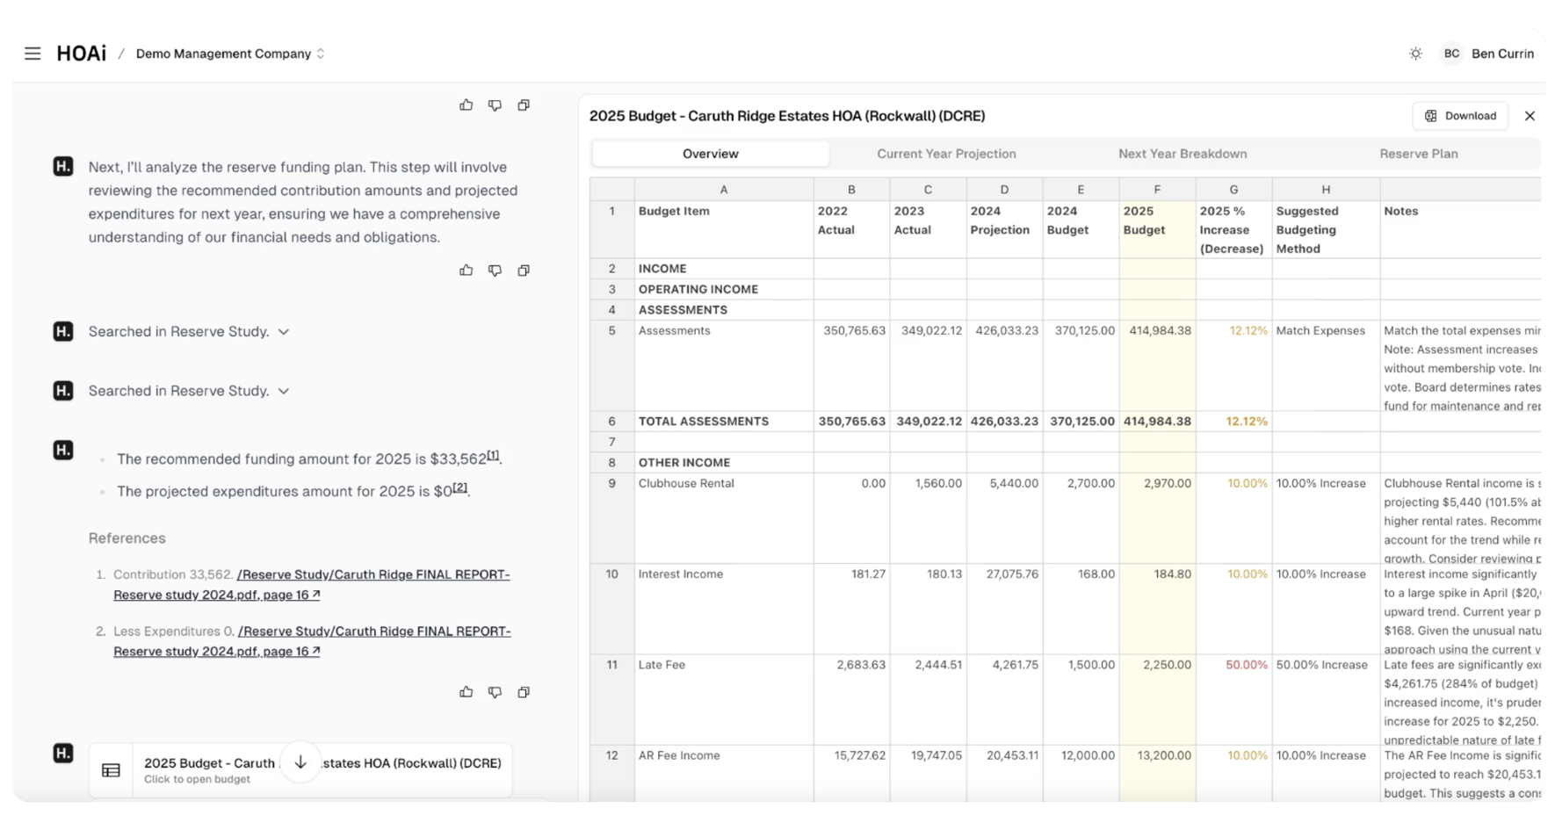Select column A header
Viewport: 1555px width, 830px height.
(724, 190)
